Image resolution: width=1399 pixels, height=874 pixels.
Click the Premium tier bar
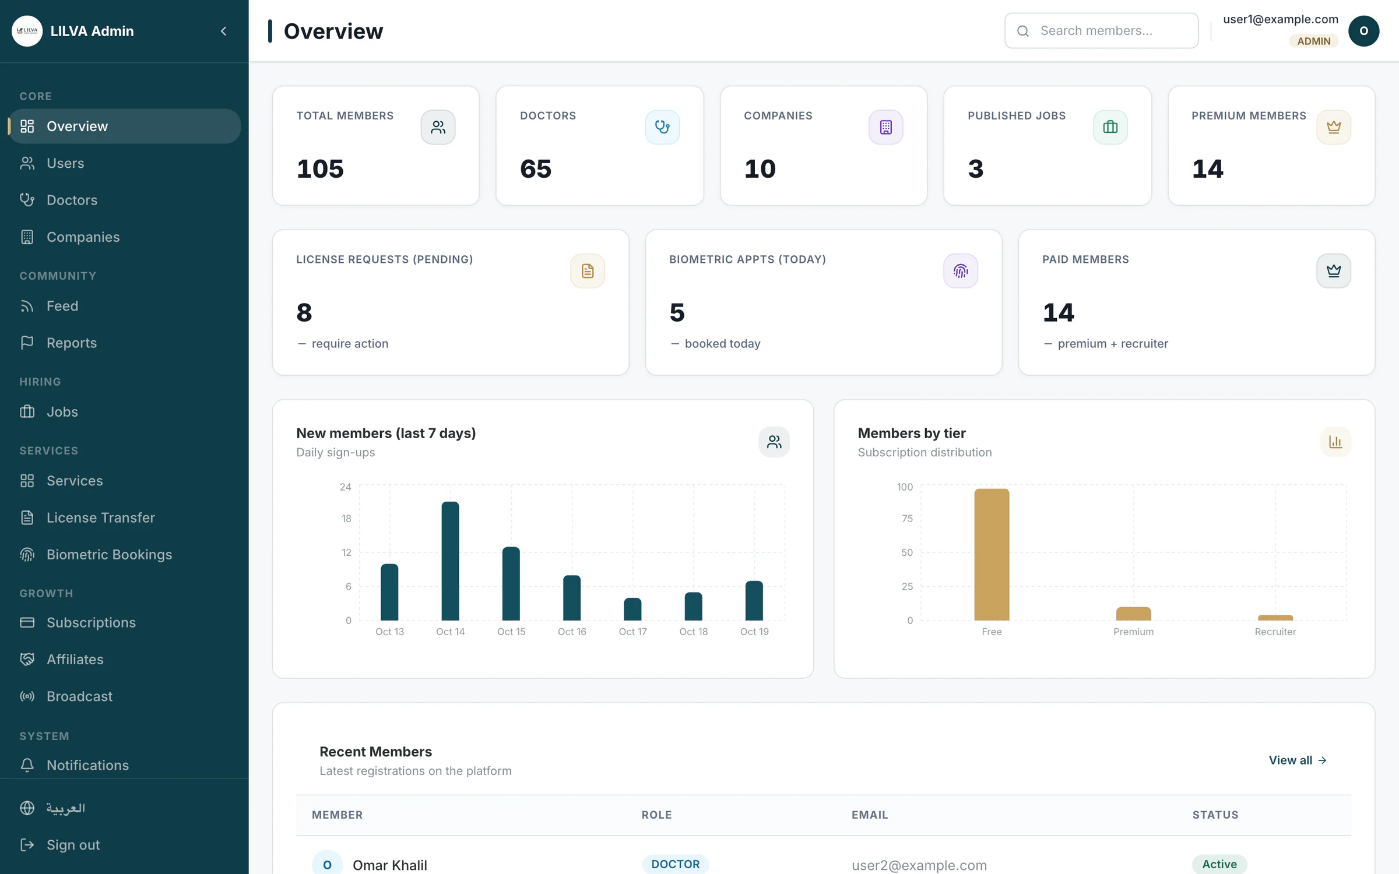pyautogui.click(x=1133, y=614)
